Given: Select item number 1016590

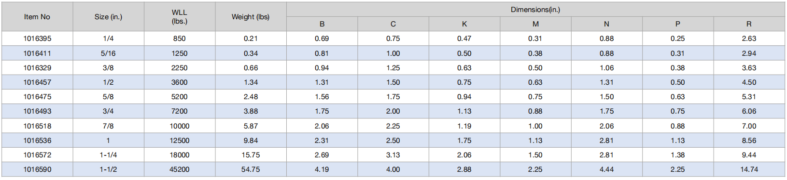Looking at the screenshot, I should tap(37, 169).
